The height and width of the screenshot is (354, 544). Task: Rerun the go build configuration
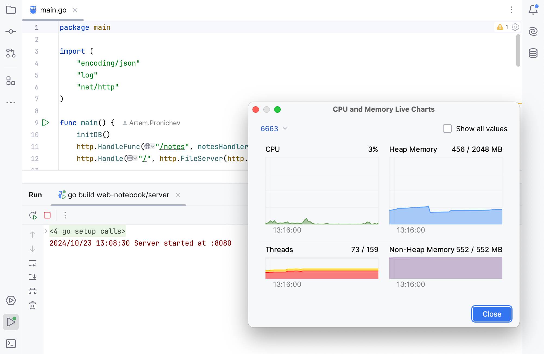pos(33,215)
